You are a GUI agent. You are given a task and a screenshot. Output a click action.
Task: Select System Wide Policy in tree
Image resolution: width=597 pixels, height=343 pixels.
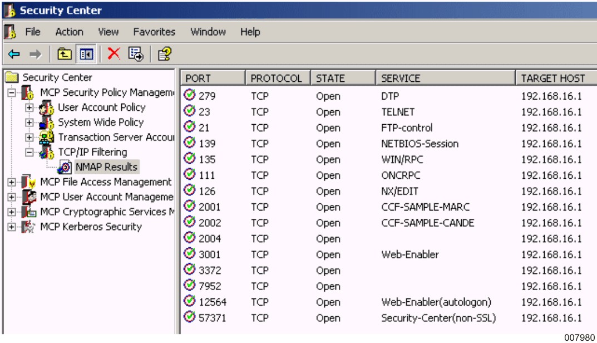click(100, 122)
